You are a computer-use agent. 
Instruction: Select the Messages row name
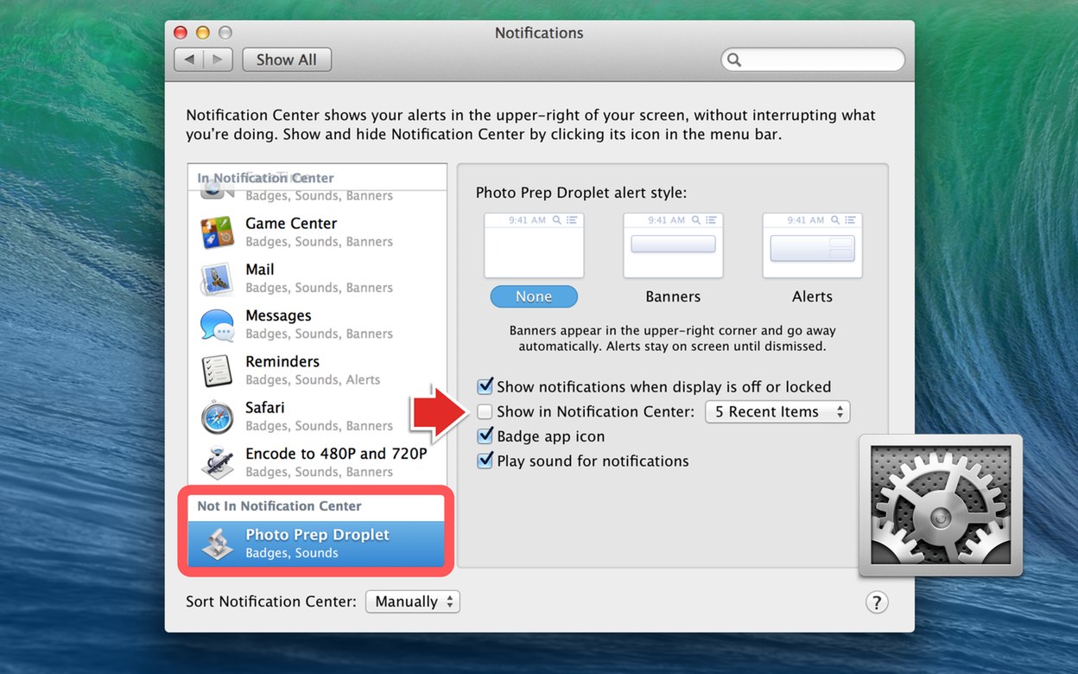click(x=278, y=315)
